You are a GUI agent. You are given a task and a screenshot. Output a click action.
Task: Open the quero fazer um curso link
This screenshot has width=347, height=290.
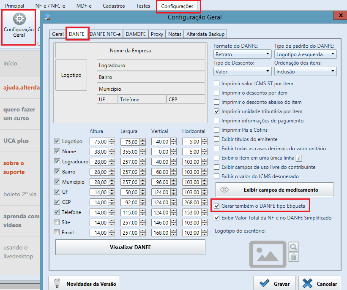point(19,114)
